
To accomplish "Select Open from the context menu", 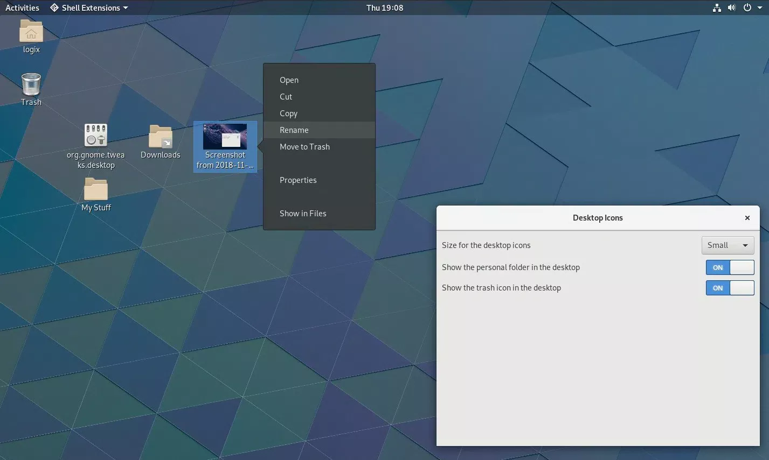I will 289,80.
